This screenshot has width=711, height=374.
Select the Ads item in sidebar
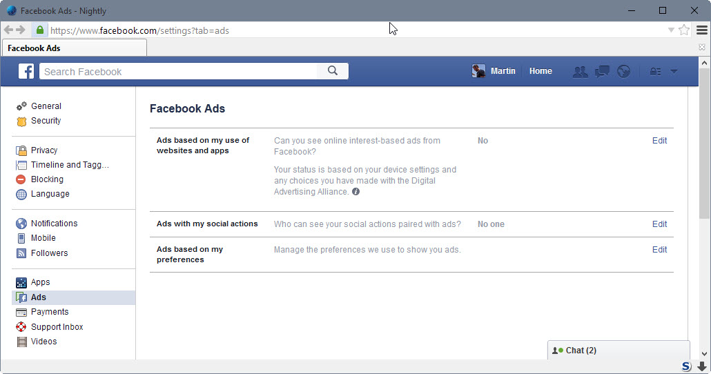coord(73,297)
